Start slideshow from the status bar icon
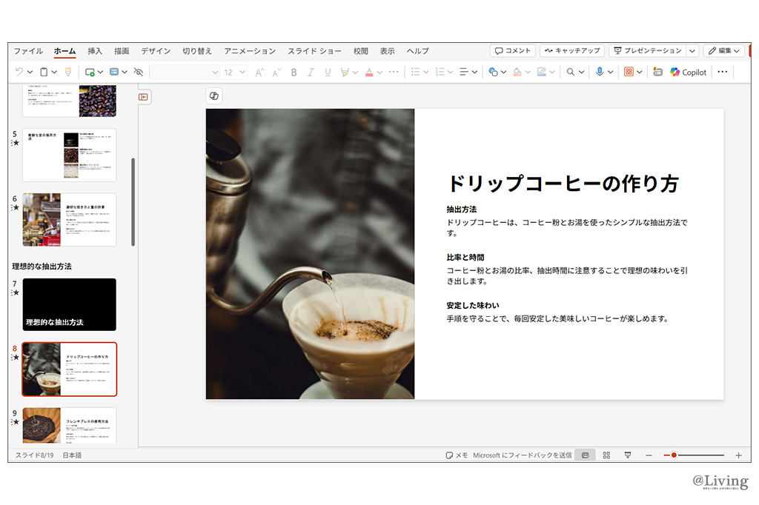759x505 pixels. (x=628, y=455)
